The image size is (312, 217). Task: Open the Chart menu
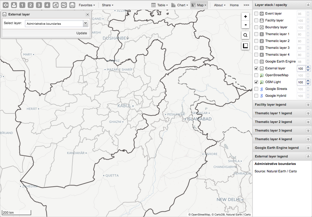[180, 5]
